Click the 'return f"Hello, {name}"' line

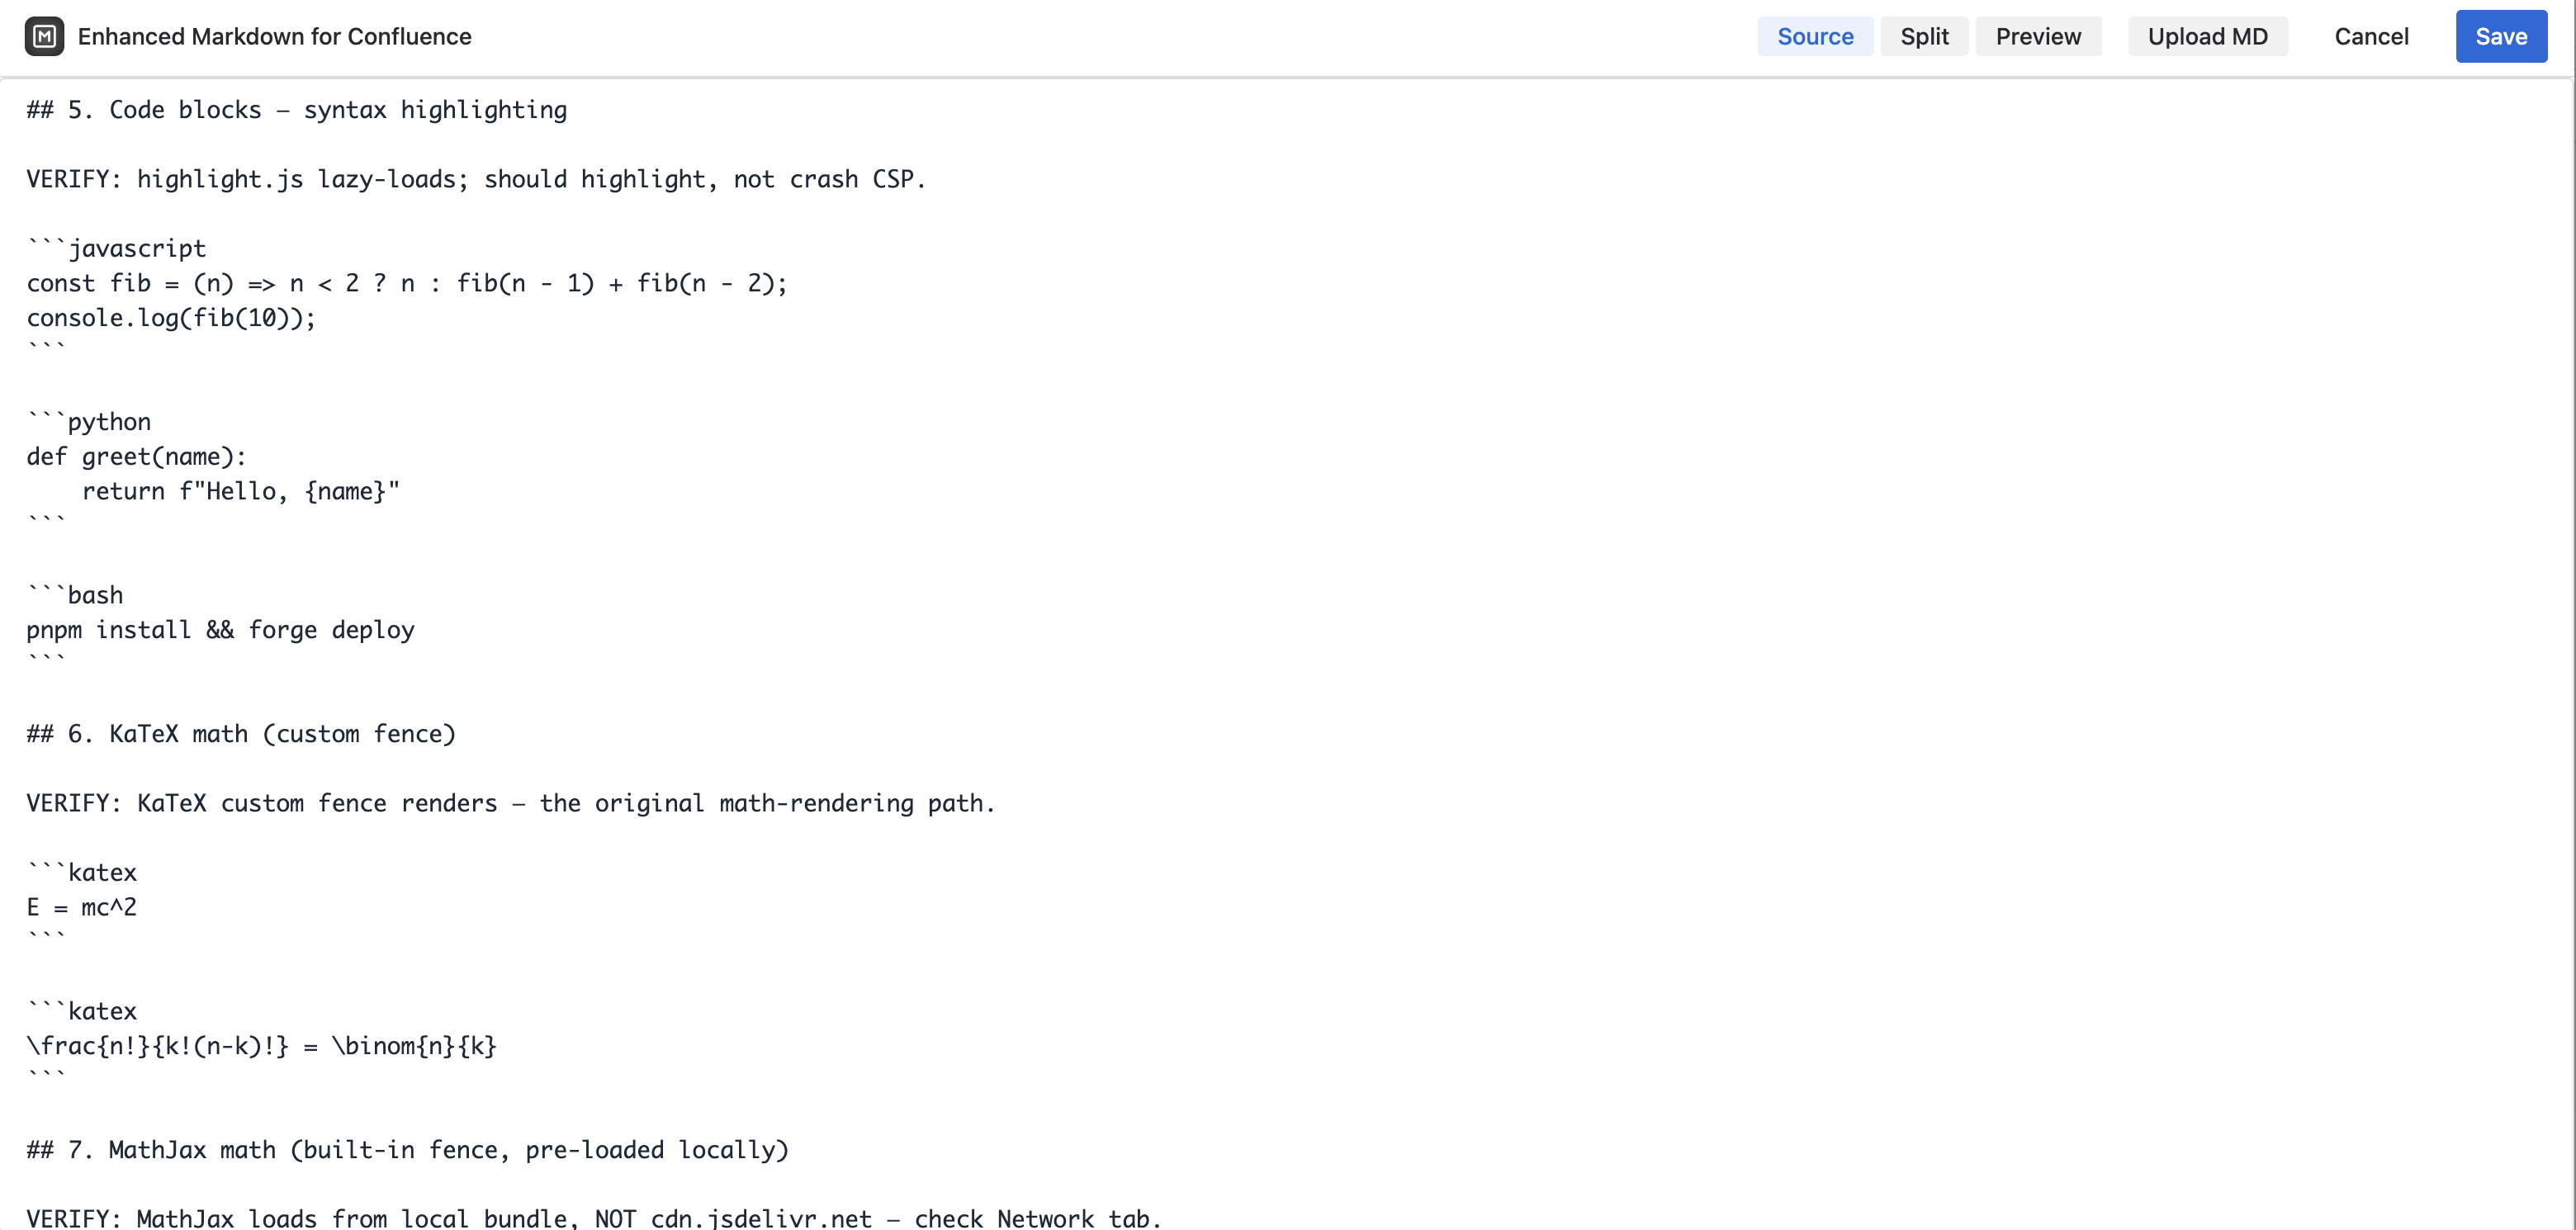click(240, 491)
